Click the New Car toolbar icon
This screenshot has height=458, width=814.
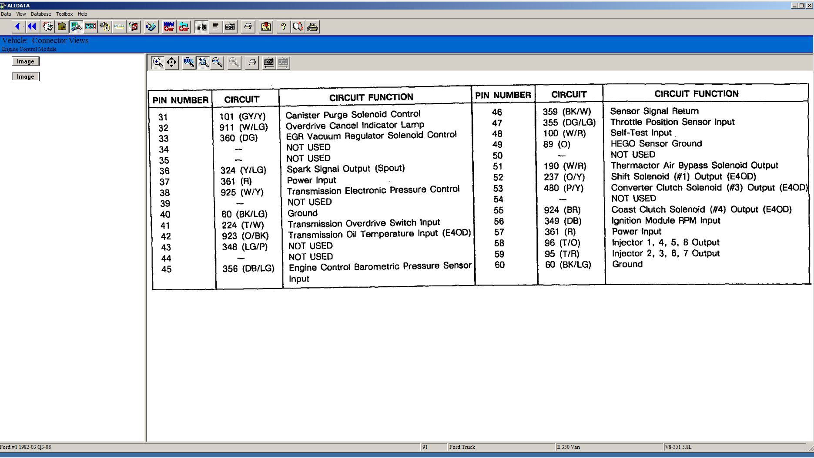coord(169,27)
